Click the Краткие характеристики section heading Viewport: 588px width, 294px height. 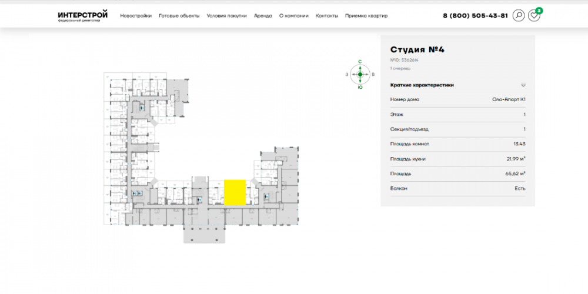click(422, 85)
